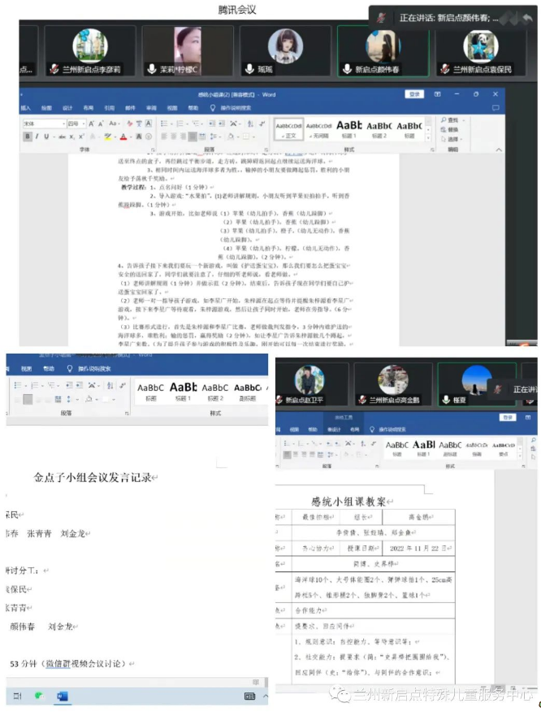Open the 审阅 tab in top Word window
541x712 pixels.
pos(151,107)
